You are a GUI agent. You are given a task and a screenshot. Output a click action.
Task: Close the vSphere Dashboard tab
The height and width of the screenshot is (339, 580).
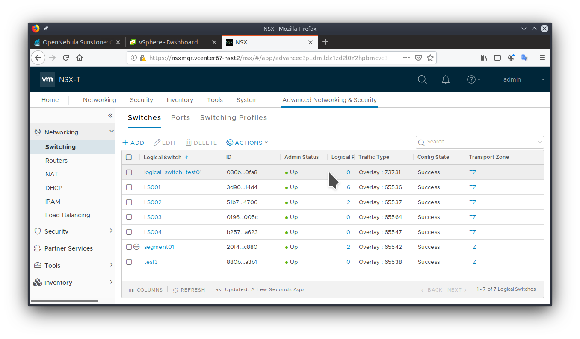pyautogui.click(x=215, y=42)
